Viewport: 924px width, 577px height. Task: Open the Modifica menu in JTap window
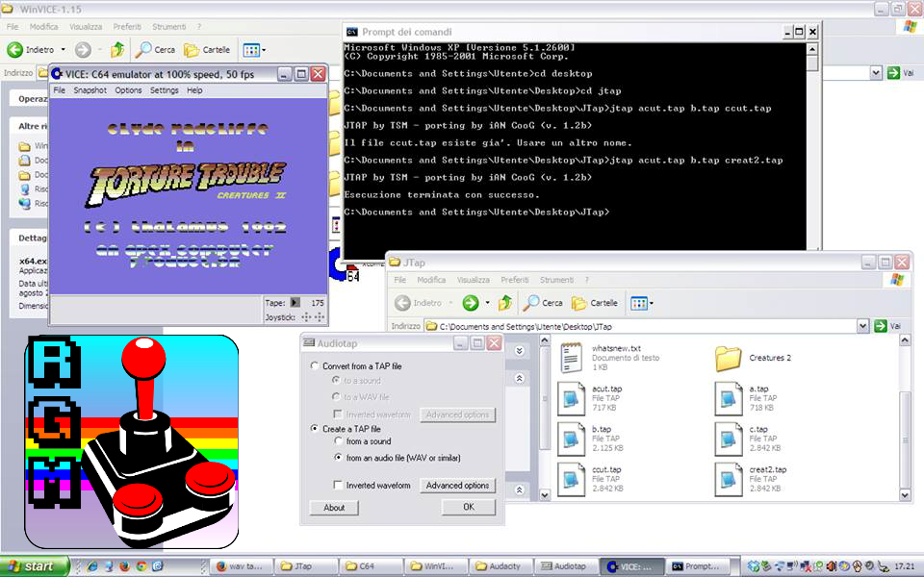coord(431,280)
